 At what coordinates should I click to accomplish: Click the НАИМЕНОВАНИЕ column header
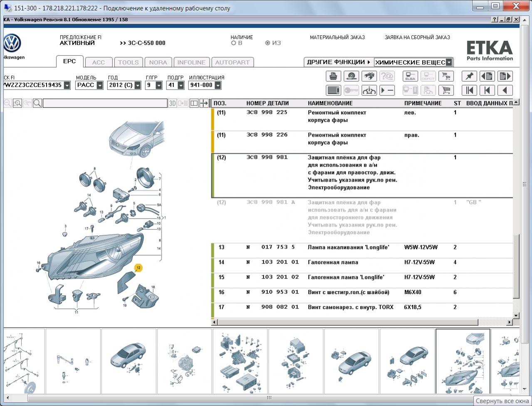pyautogui.click(x=330, y=103)
